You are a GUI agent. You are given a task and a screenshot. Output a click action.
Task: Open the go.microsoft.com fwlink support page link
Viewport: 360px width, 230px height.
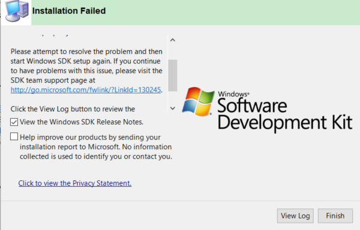point(86,90)
